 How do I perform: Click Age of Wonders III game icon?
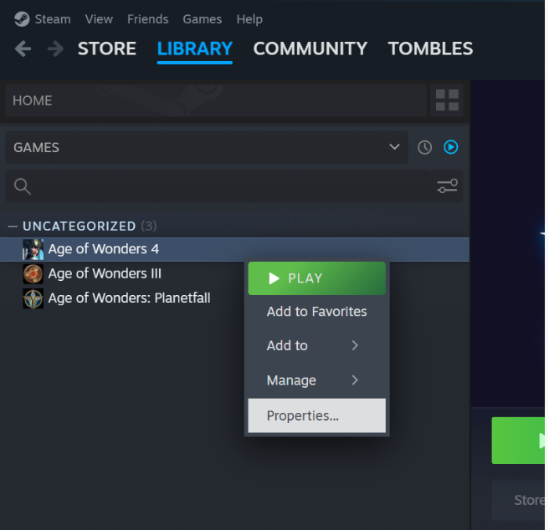point(33,273)
